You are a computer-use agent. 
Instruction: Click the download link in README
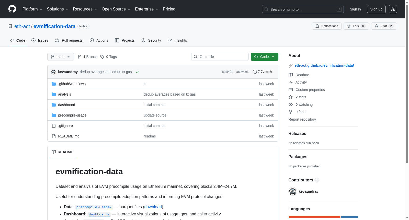point(153,207)
